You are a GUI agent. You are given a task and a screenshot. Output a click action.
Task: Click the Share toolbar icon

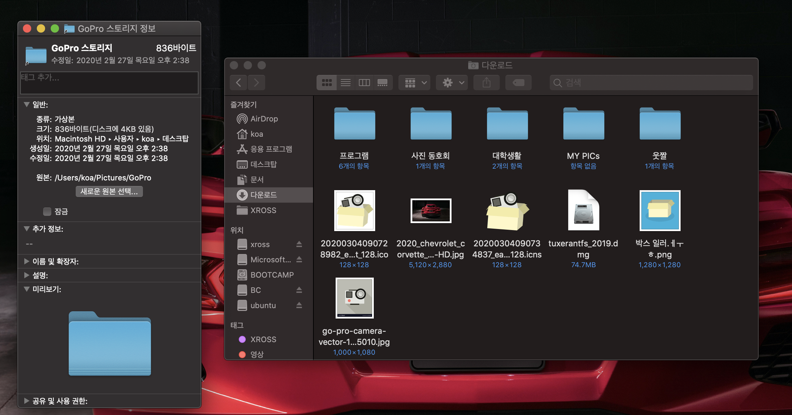click(486, 83)
